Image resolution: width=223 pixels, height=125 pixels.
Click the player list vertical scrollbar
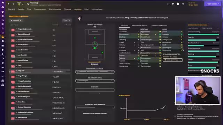pyautogui.click(x=71, y=57)
